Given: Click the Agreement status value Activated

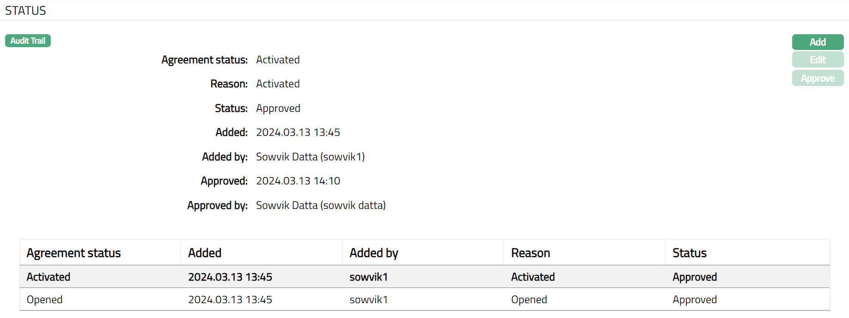Looking at the screenshot, I should (x=278, y=60).
